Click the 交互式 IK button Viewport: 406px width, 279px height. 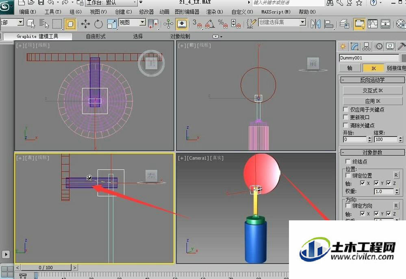(x=373, y=90)
